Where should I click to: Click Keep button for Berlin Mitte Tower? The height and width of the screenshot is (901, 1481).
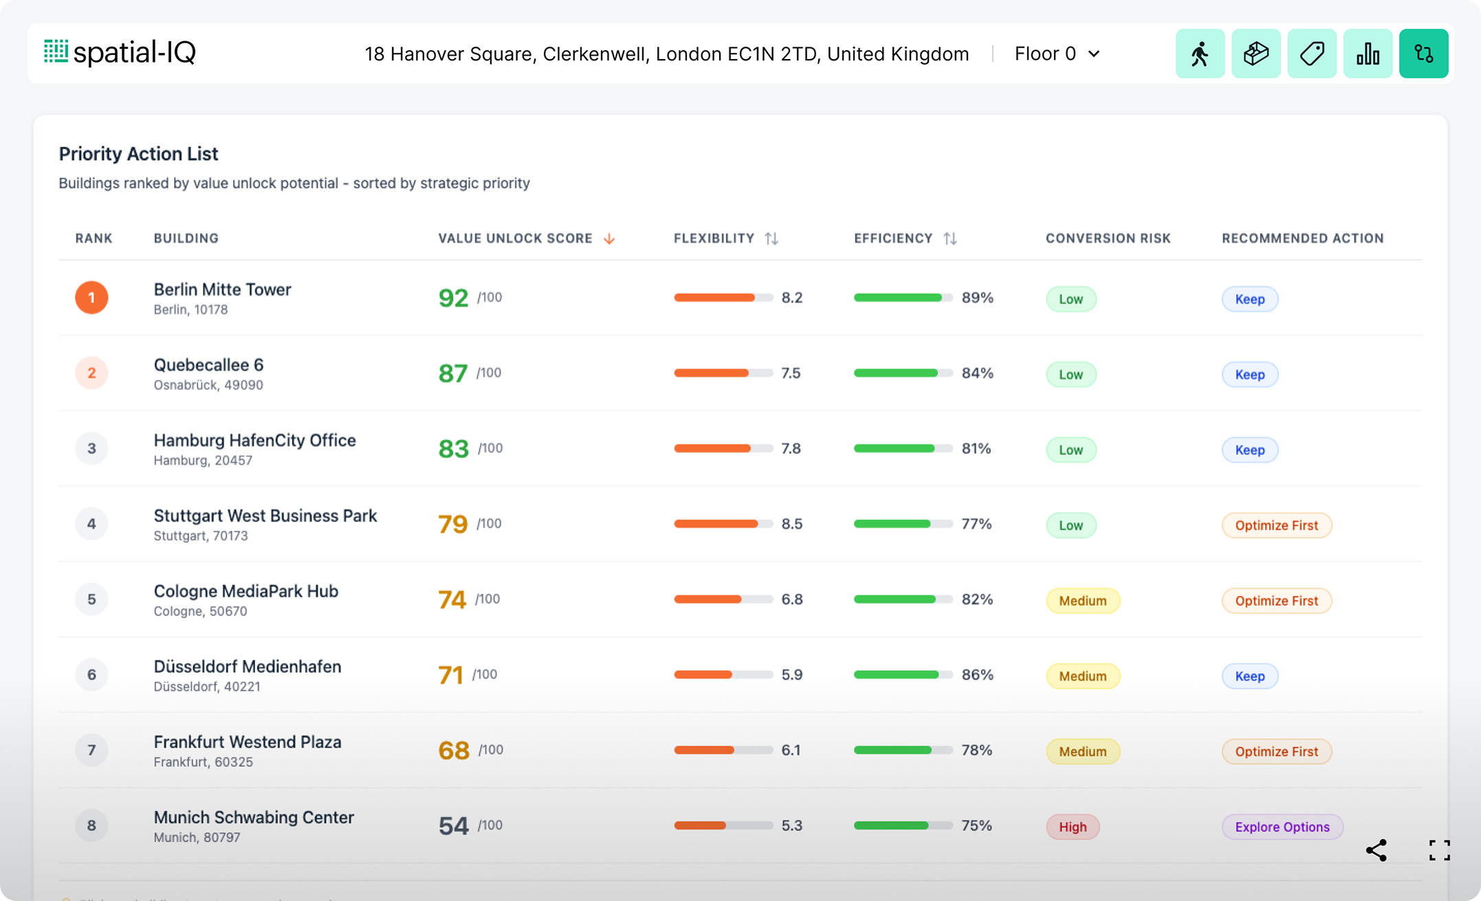pyautogui.click(x=1249, y=299)
